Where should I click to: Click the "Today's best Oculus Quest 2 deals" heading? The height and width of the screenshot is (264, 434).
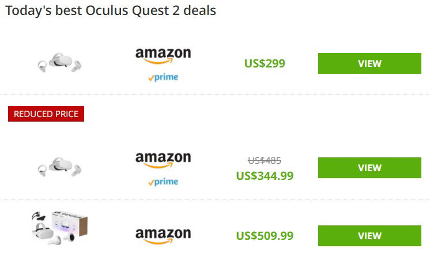(111, 11)
